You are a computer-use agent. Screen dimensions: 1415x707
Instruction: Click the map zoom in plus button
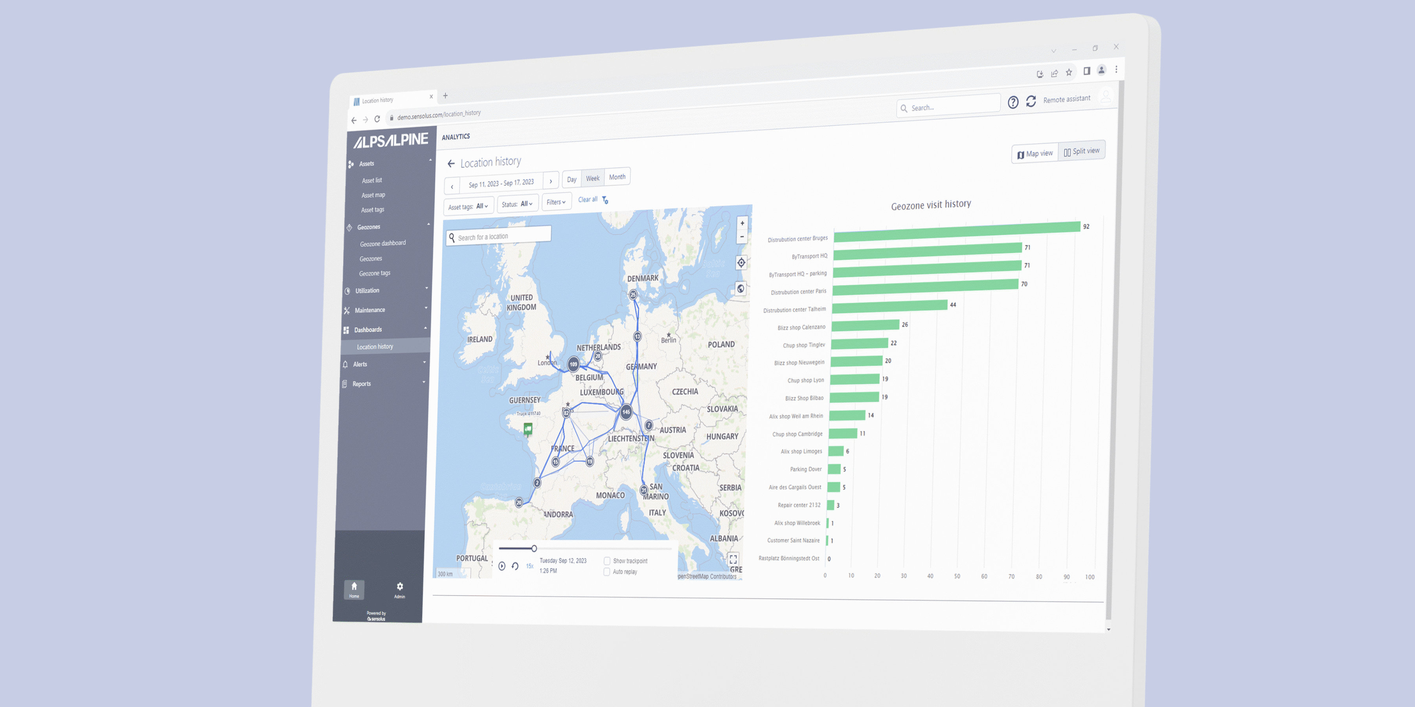pos(742,223)
